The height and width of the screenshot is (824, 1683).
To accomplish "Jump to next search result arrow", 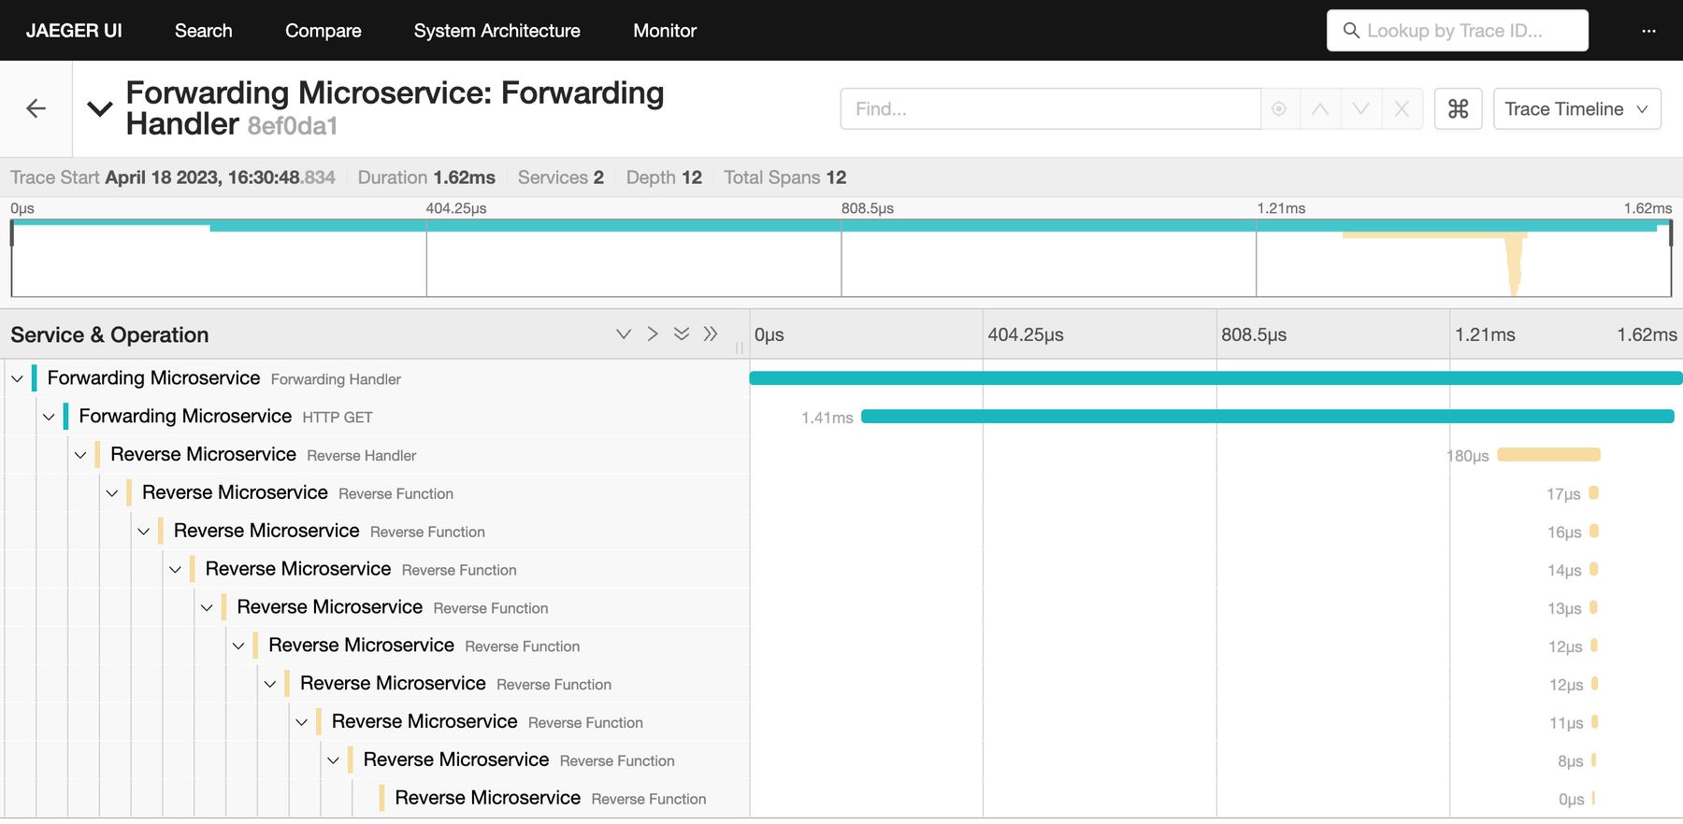I will pyautogui.click(x=1360, y=108).
